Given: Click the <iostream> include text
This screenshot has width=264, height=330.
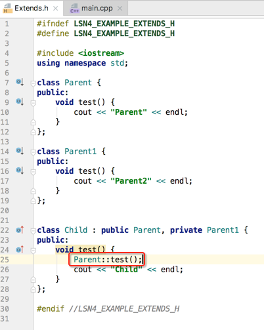Looking at the screenshot, I should tap(101, 53).
